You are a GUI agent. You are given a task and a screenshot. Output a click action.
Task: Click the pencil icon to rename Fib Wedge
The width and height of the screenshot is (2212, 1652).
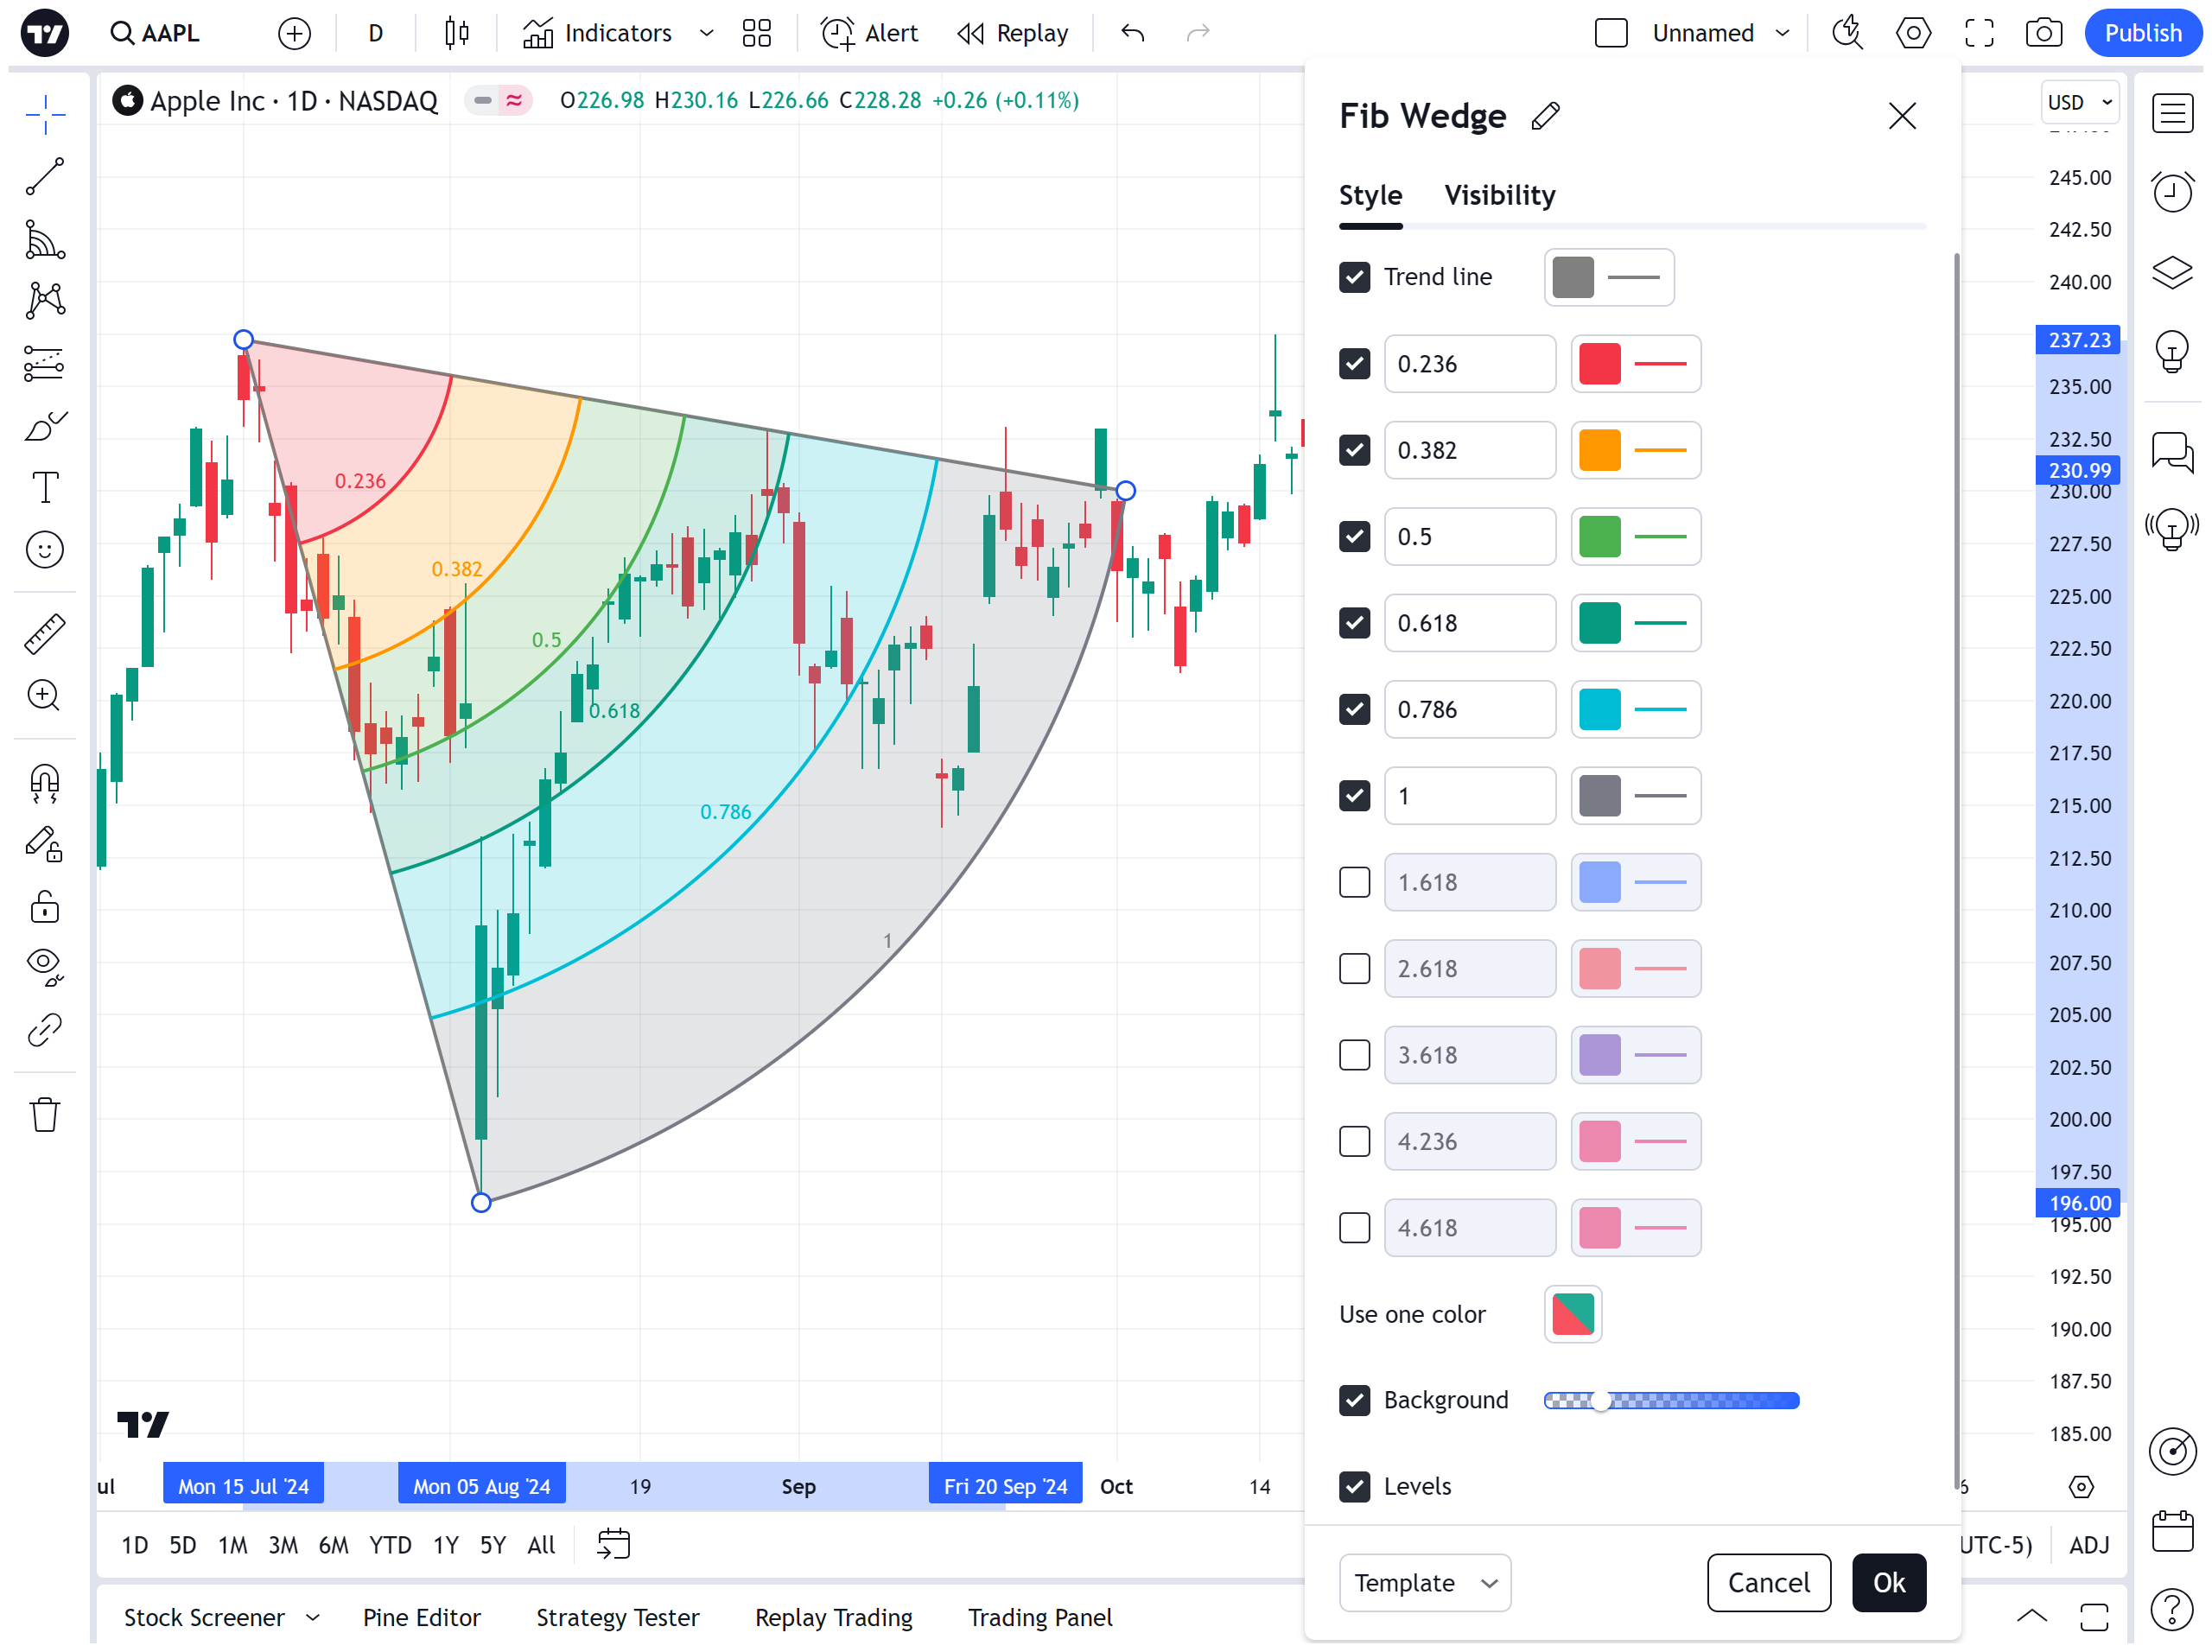click(1545, 116)
